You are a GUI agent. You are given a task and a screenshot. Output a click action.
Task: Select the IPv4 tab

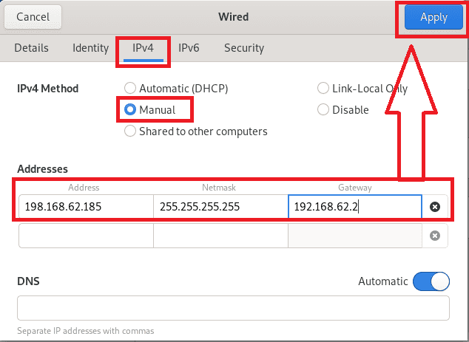pos(143,48)
